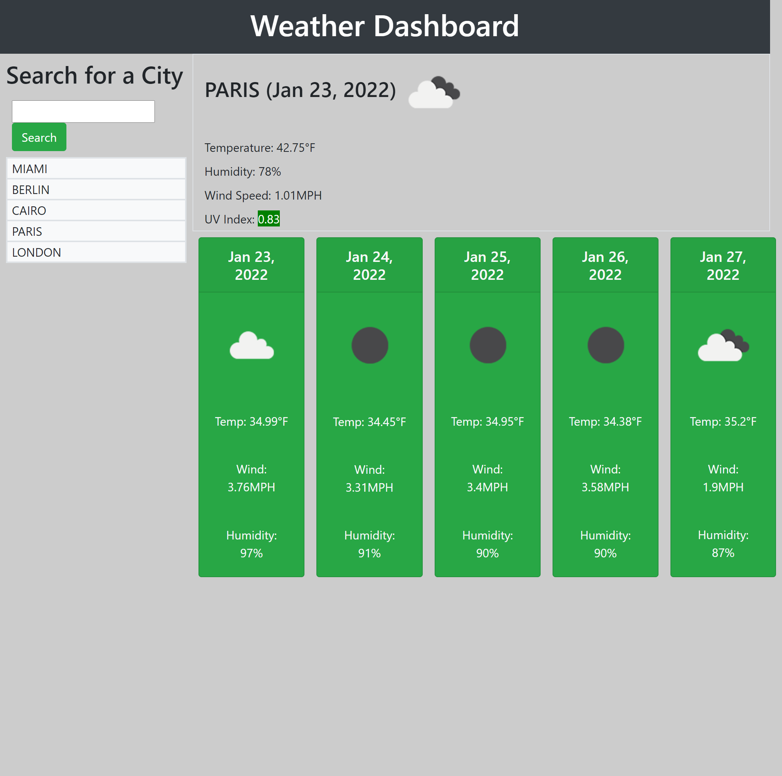The width and height of the screenshot is (782, 776).
Task: Click the PARIS (Jan 23, 2022) heading
Action: tap(300, 90)
